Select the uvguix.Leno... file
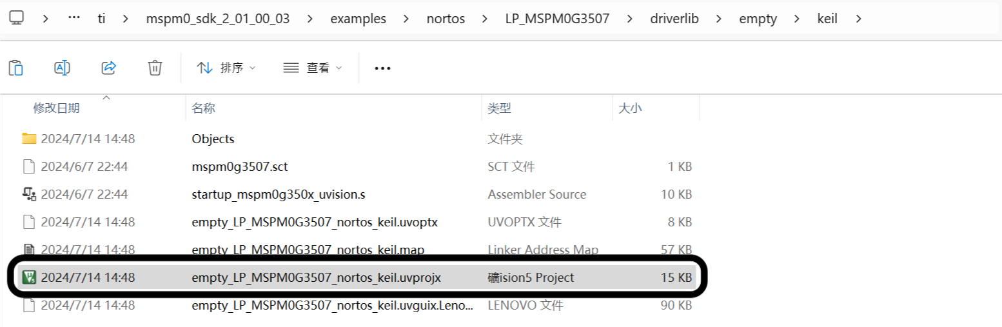This screenshot has height=327, width=1002. coord(333,305)
